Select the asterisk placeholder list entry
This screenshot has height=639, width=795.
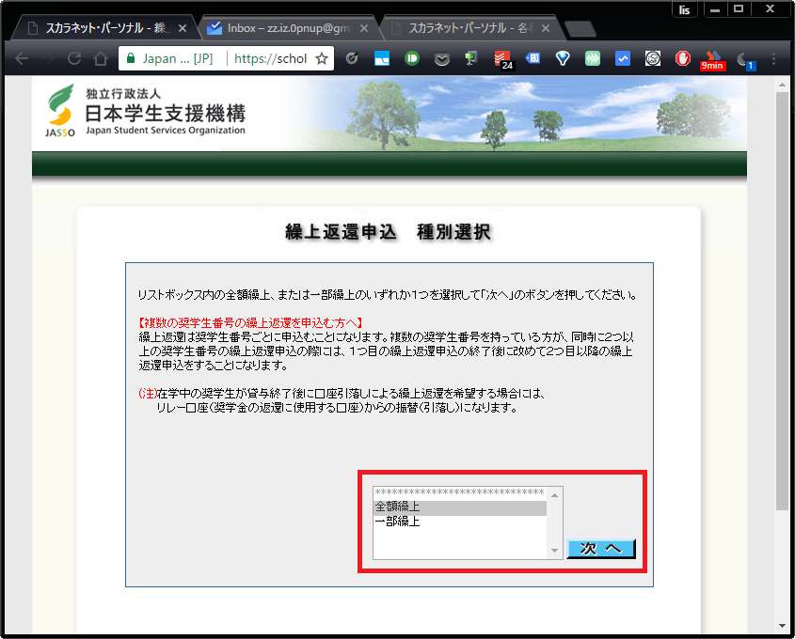(459, 492)
